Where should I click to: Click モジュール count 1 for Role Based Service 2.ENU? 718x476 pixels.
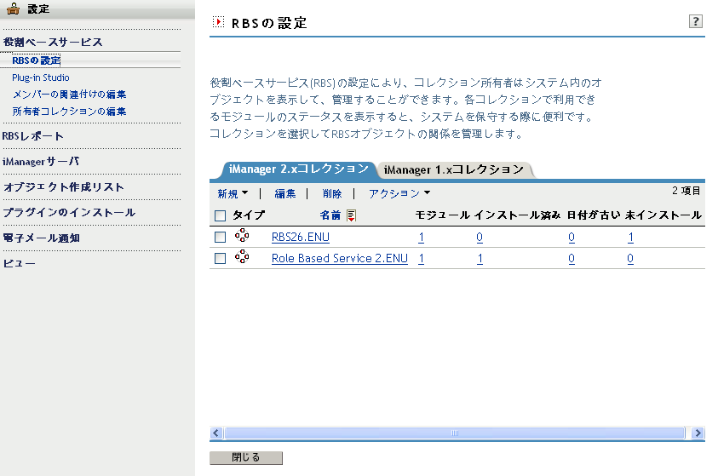point(422,259)
